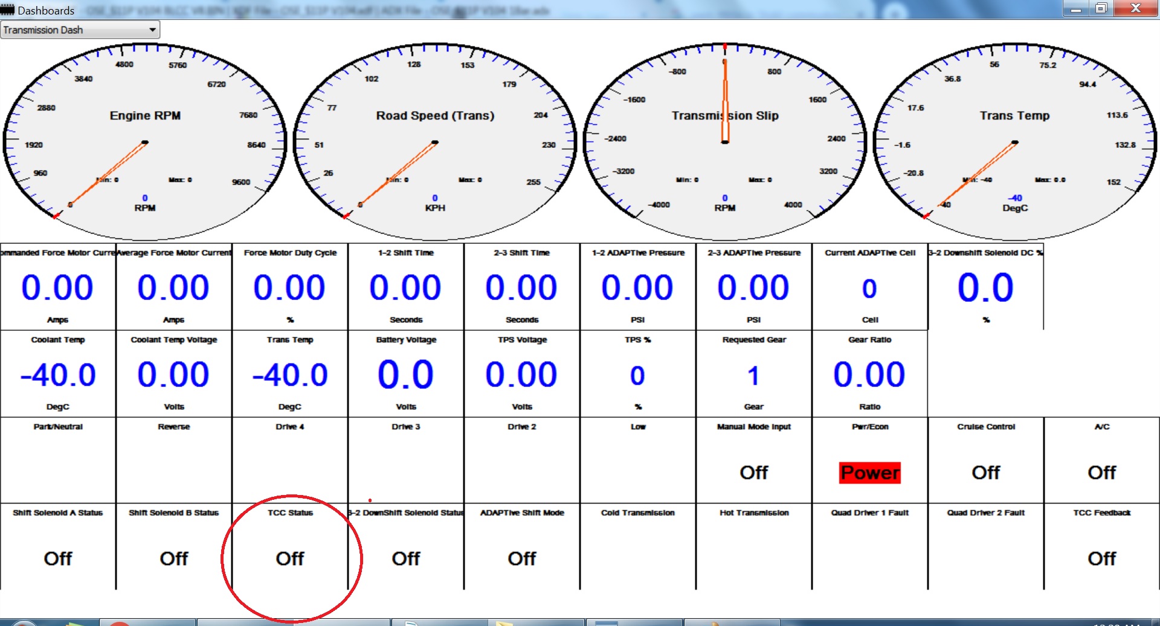Click the Cold Transmission label
Screen dimensions: 1160x626
[638, 513]
